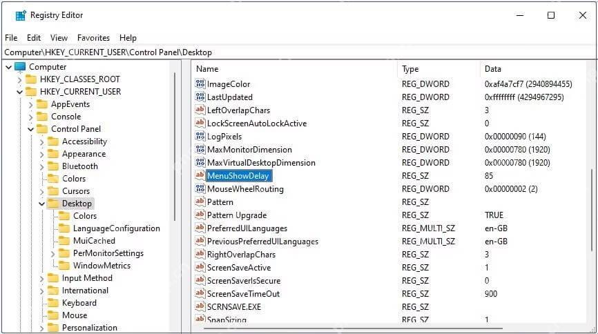Click the RightOverlapChars string icon
This screenshot has width=598, height=334.
tap(200, 254)
